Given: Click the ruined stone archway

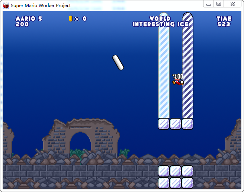Looking at the screenshot, I should click(81, 136).
